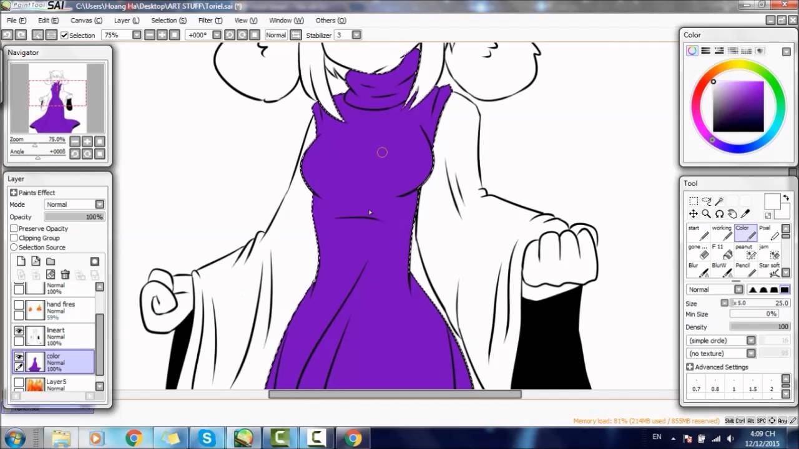Image resolution: width=799 pixels, height=449 pixels.
Task: Add a layer mask
Action: [95, 261]
